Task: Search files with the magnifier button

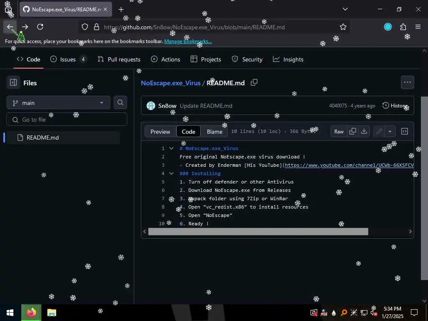Action: pos(120,103)
